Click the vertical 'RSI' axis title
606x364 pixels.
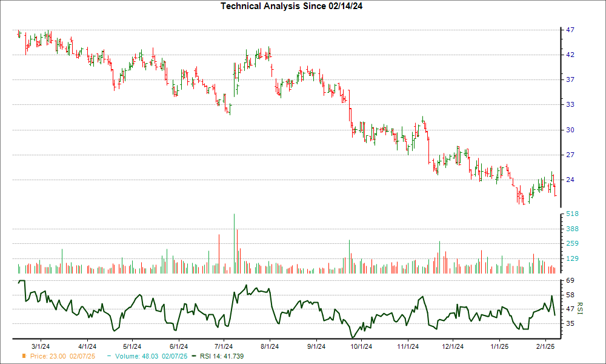pyautogui.click(x=580, y=308)
